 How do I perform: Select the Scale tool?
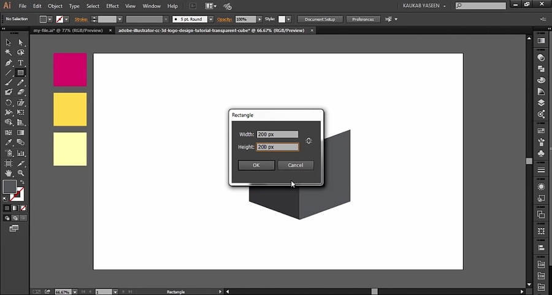(x=21, y=103)
